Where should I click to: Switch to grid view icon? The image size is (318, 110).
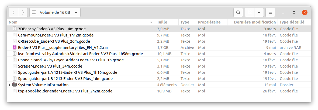point(250,12)
